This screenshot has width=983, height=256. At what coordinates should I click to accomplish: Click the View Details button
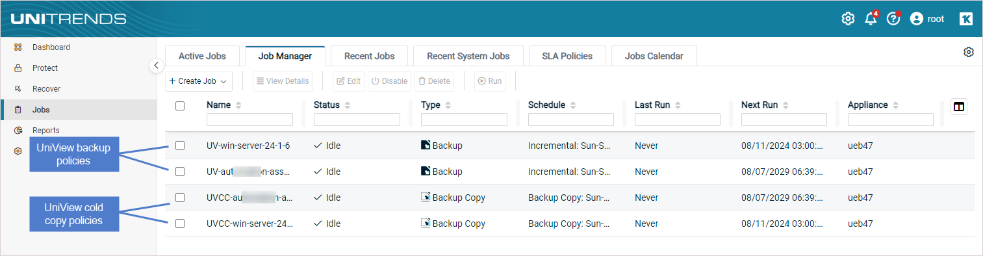coord(283,81)
